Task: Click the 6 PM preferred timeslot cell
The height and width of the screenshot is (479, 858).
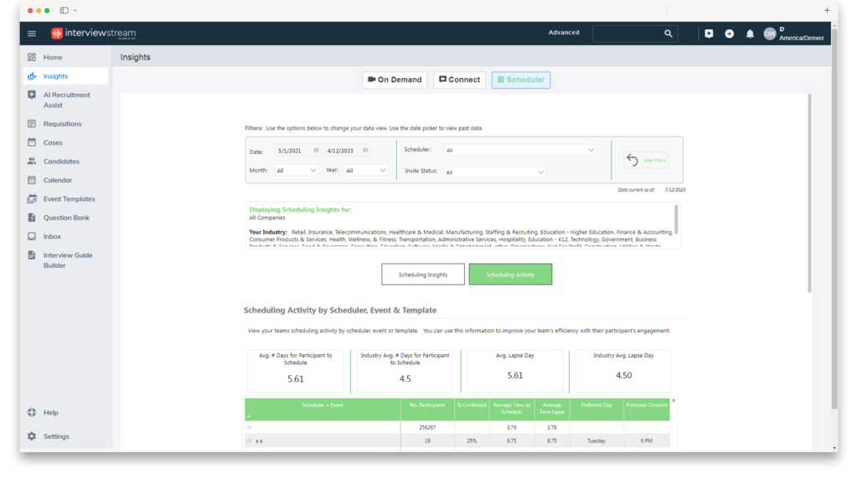Action: pyautogui.click(x=646, y=440)
